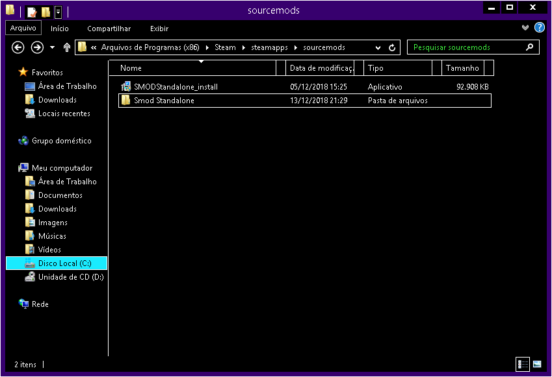Click the Meu computador monitor icon
Viewport: 552px width, 377px height.
coord(23,167)
